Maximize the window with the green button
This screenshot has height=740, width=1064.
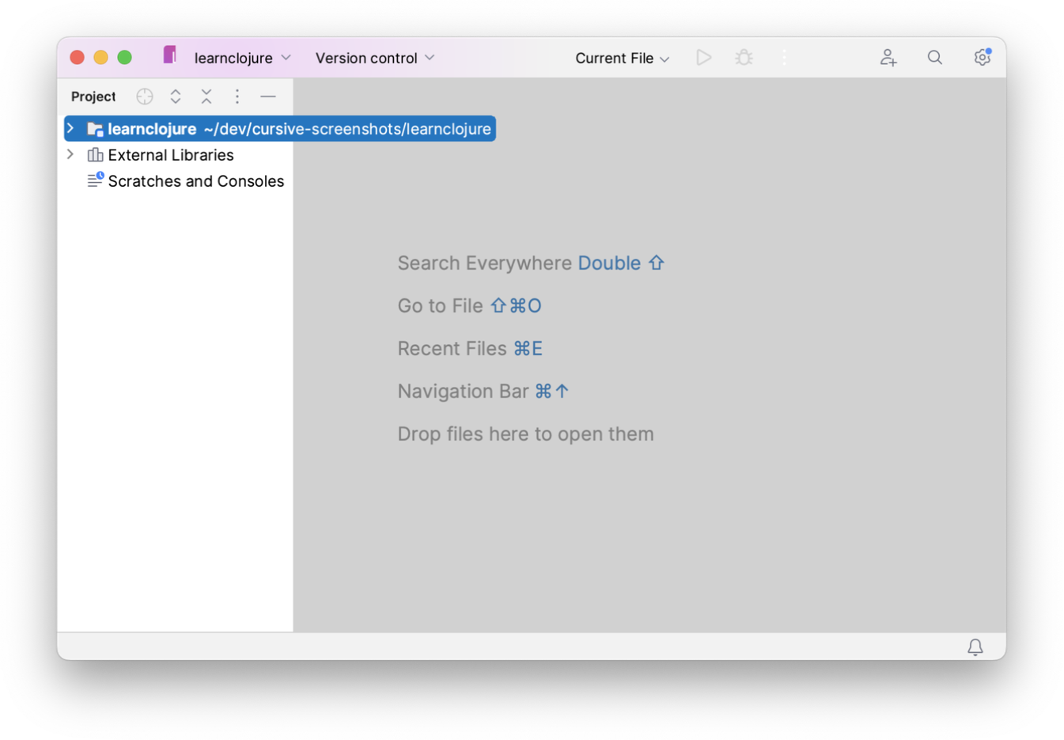[x=124, y=57]
